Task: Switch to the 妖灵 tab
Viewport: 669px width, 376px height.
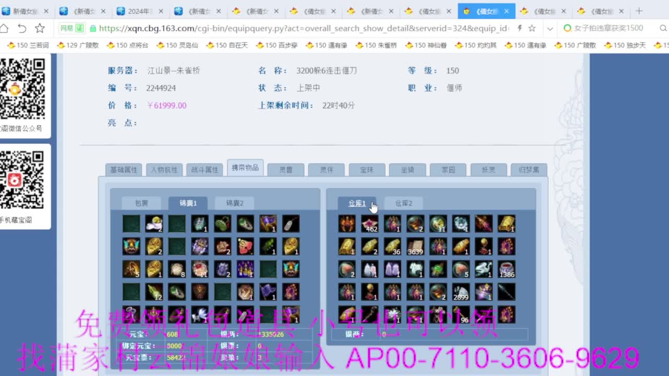Action: tap(489, 170)
